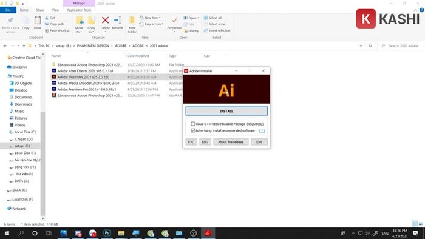Expand the New item dropdown
This screenshot has width=425, height=239.
pyautogui.click(x=150, y=18)
